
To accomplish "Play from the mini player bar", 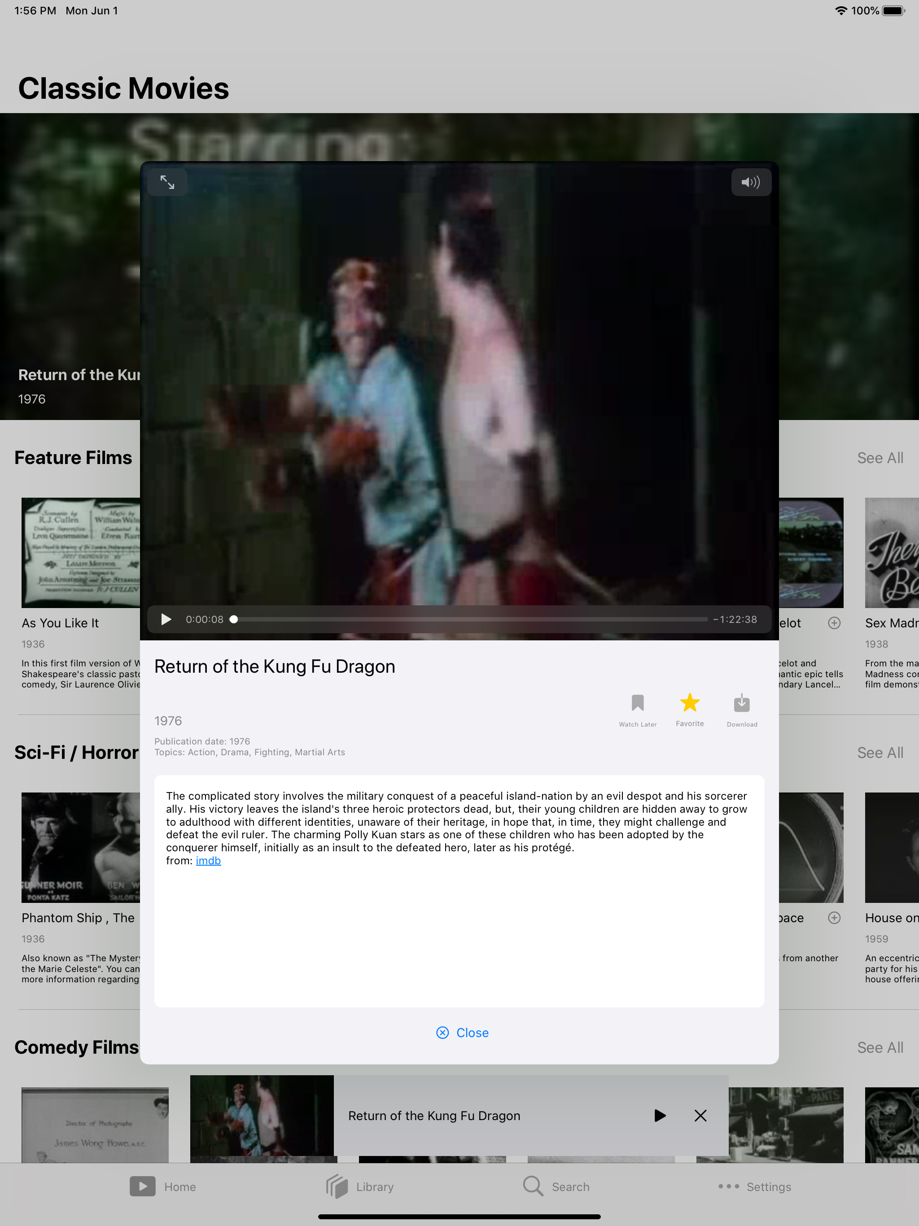I will coord(660,1116).
